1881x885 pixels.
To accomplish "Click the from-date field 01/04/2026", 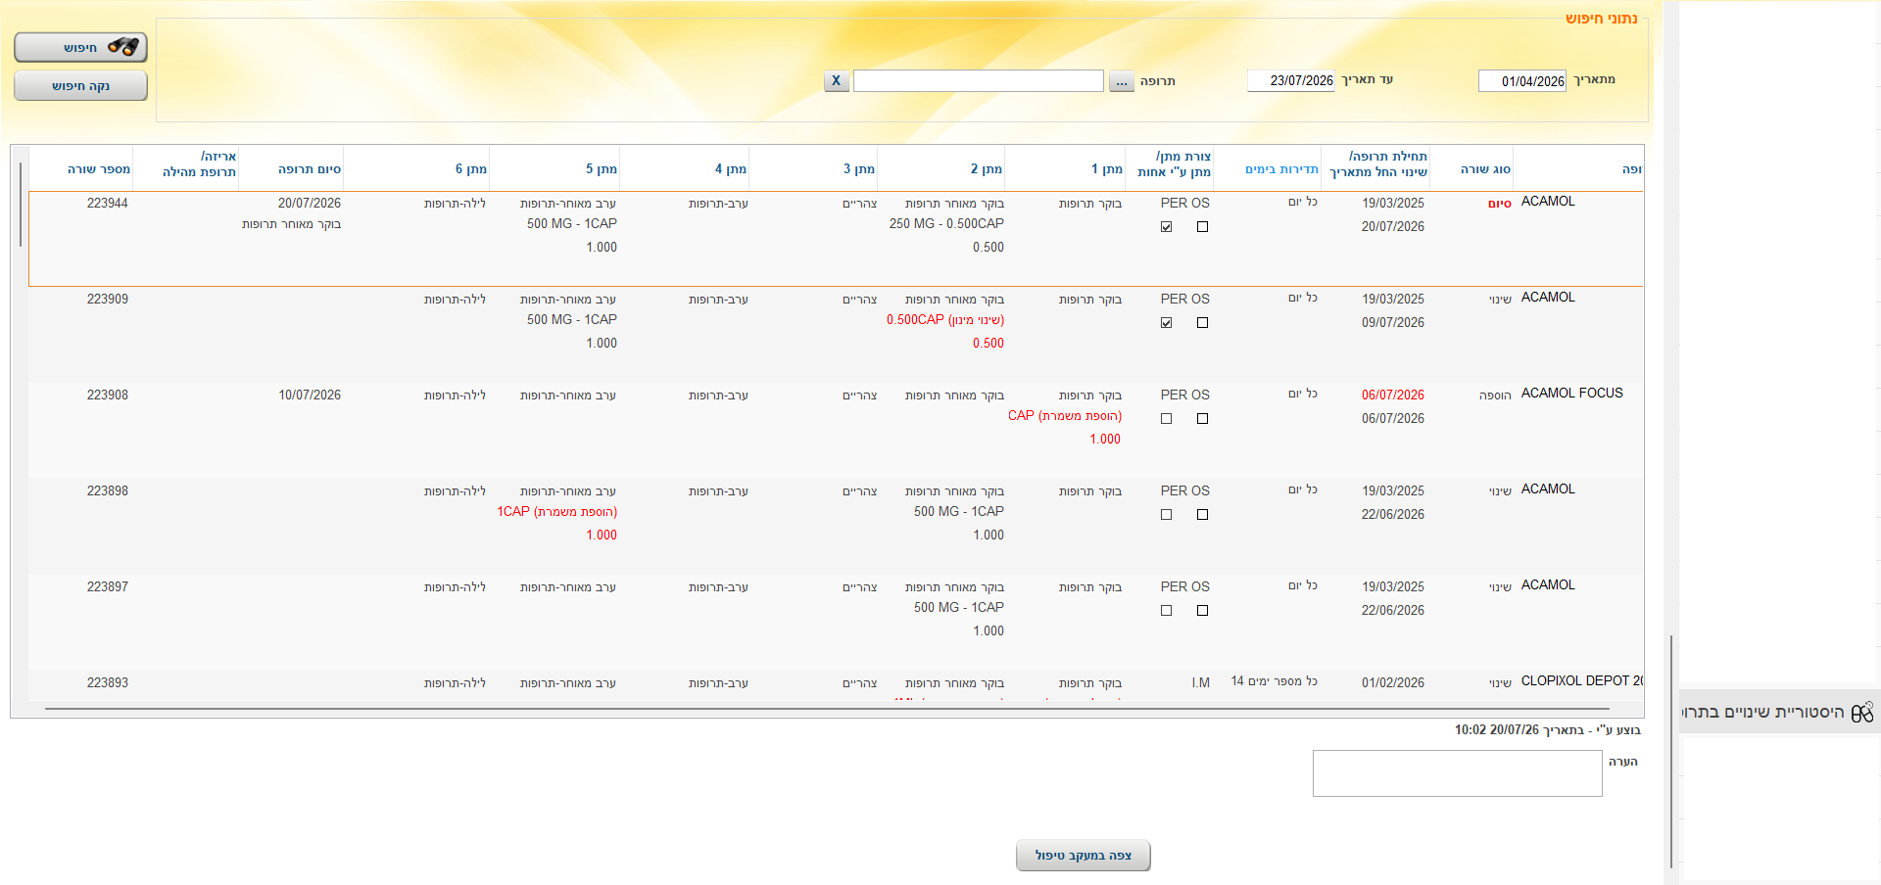I will point(1521,81).
